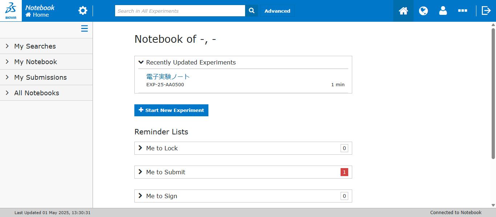The image size is (496, 217).
Task: Expand All Notebooks tree
Action: (46, 93)
